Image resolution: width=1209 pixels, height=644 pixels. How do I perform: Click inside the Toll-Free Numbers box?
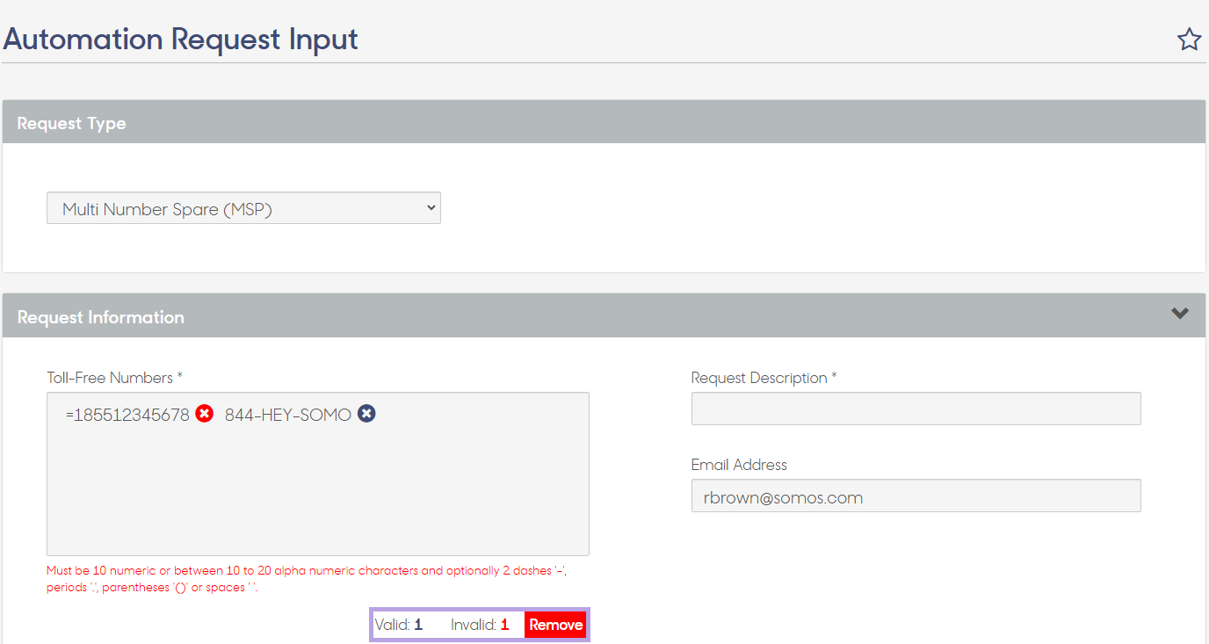tap(317, 474)
